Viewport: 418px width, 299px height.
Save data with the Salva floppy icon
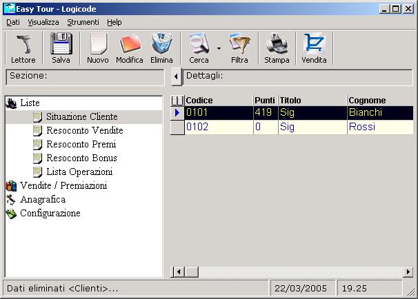(x=61, y=48)
